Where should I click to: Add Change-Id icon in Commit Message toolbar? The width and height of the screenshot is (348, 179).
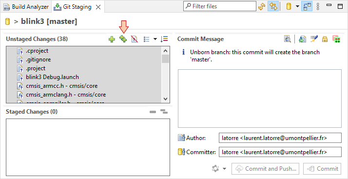coord(336,39)
